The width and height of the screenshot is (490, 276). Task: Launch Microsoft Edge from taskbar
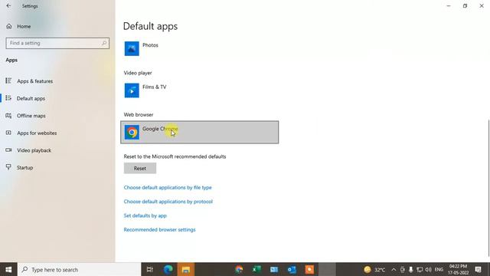(168, 269)
